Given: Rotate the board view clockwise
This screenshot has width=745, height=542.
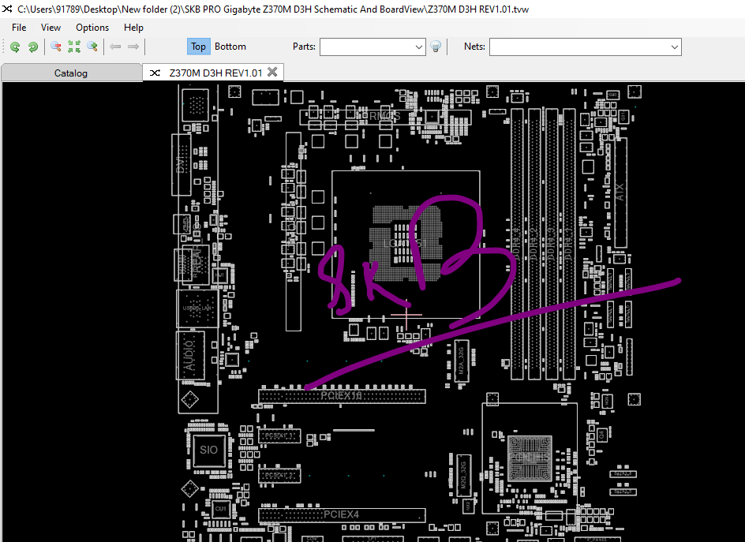Looking at the screenshot, I should 33,47.
